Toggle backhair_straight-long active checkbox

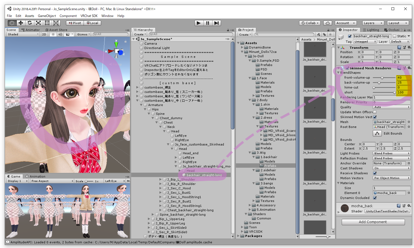coord(350,36)
